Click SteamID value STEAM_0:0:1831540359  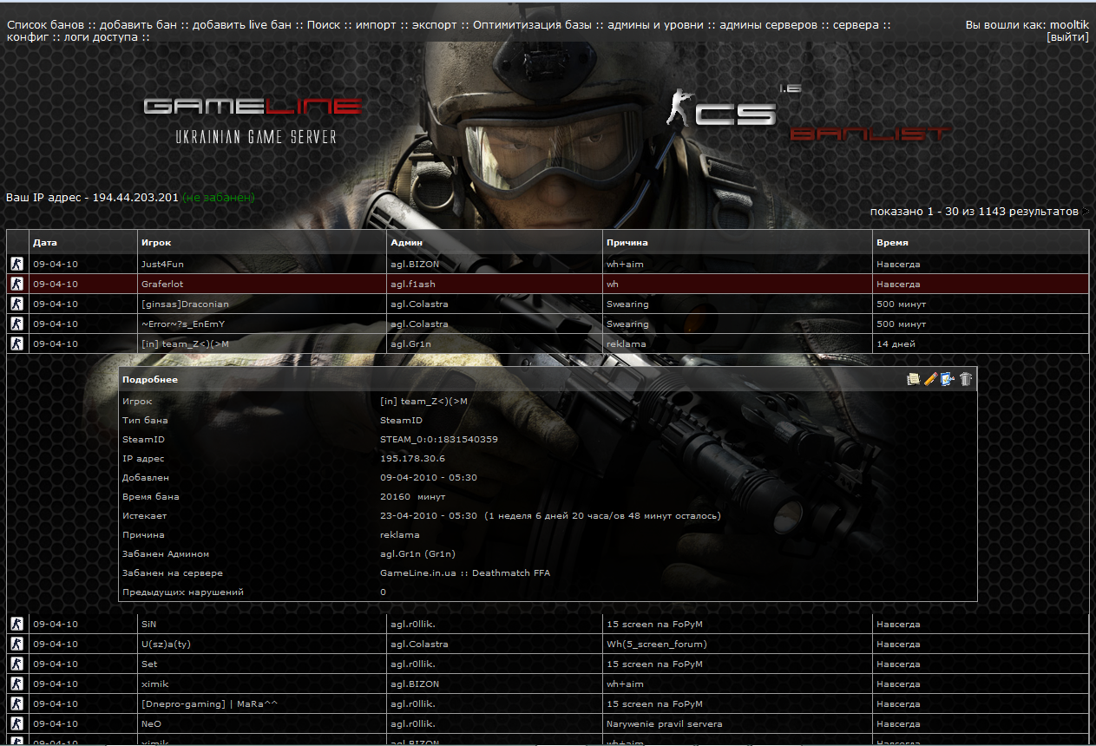click(x=439, y=439)
